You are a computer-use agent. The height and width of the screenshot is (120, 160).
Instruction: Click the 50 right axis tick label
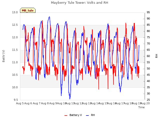pos(148,68)
